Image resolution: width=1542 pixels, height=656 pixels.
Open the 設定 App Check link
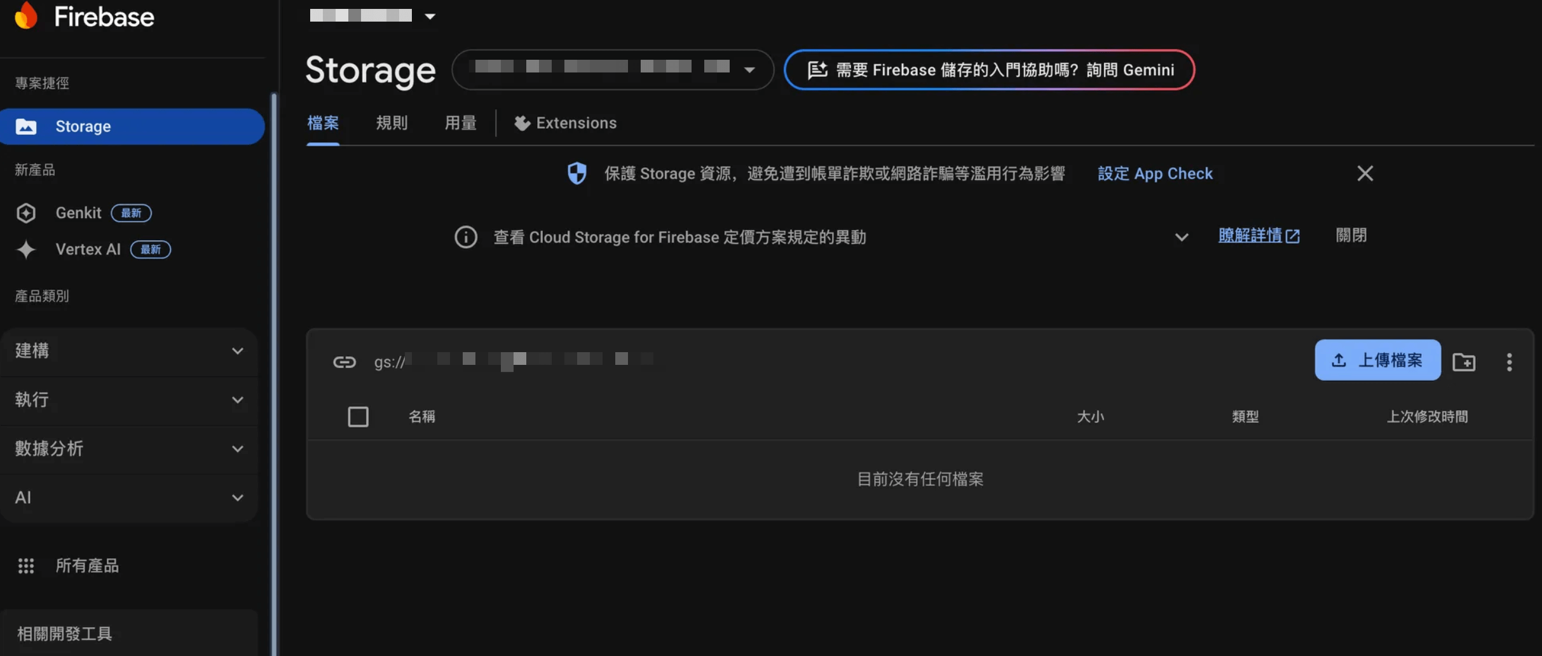click(x=1155, y=174)
